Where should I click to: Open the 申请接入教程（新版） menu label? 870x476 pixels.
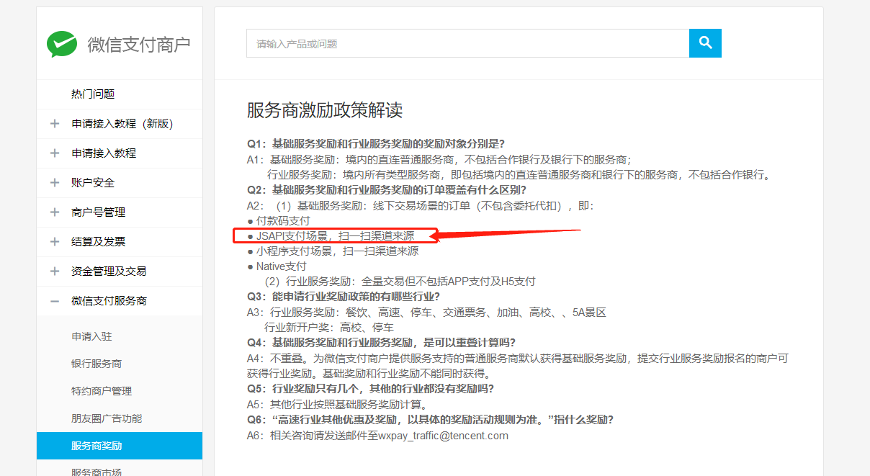click(122, 124)
